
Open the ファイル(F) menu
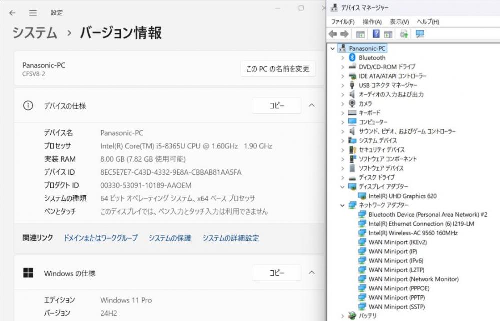tap(343, 22)
